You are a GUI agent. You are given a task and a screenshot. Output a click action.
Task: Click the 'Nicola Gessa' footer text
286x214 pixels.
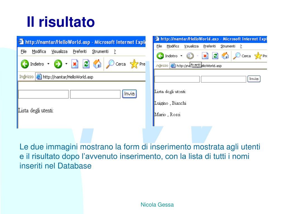(x=157, y=205)
